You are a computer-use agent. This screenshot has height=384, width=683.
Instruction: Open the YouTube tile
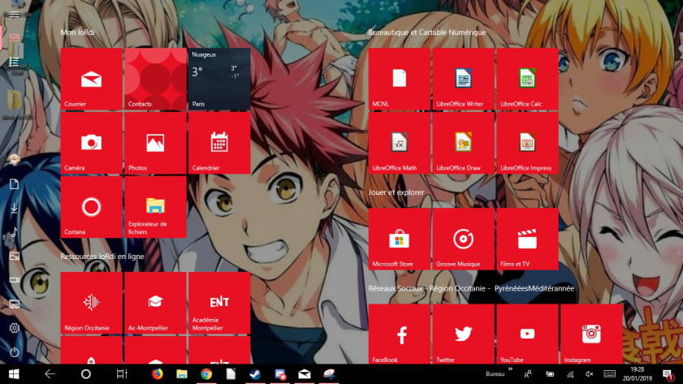point(527,334)
